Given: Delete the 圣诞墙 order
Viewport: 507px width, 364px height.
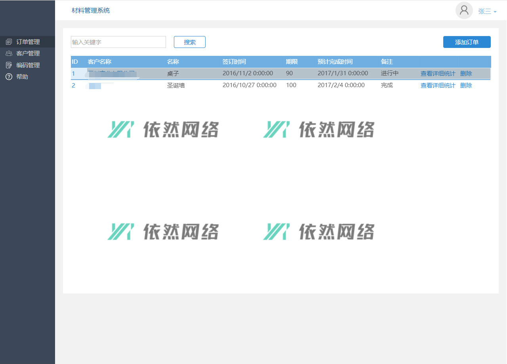Looking at the screenshot, I should click(x=466, y=86).
